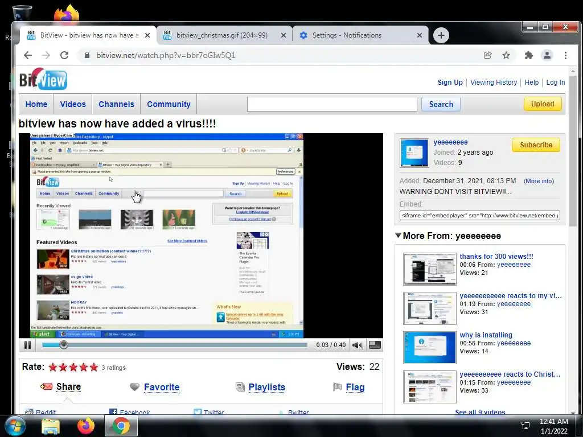The width and height of the screenshot is (583, 437).
Task: Click the yellow Upload button
Action: (543, 104)
